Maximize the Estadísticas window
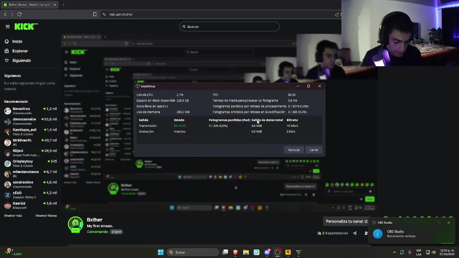 click(308, 86)
